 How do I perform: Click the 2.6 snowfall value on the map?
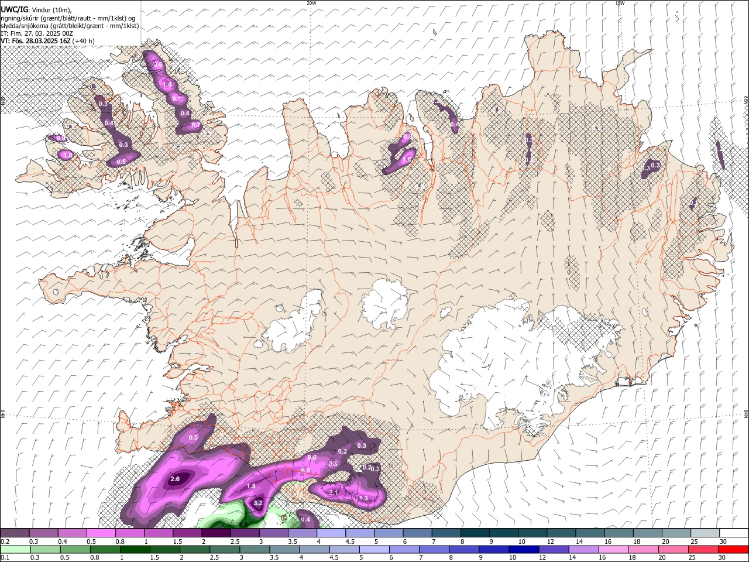174,479
